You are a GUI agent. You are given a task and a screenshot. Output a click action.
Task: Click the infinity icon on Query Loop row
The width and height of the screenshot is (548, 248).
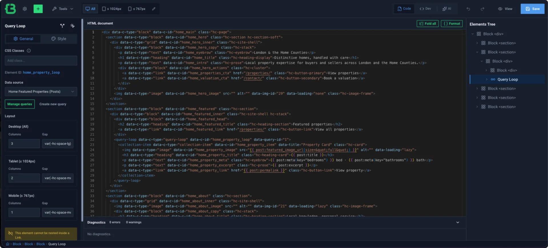pos(493,80)
